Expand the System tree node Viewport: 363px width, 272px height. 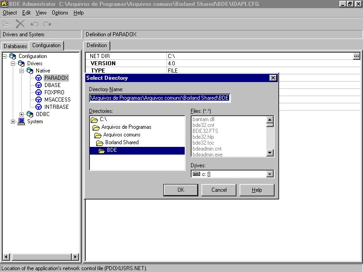[13, 121]
